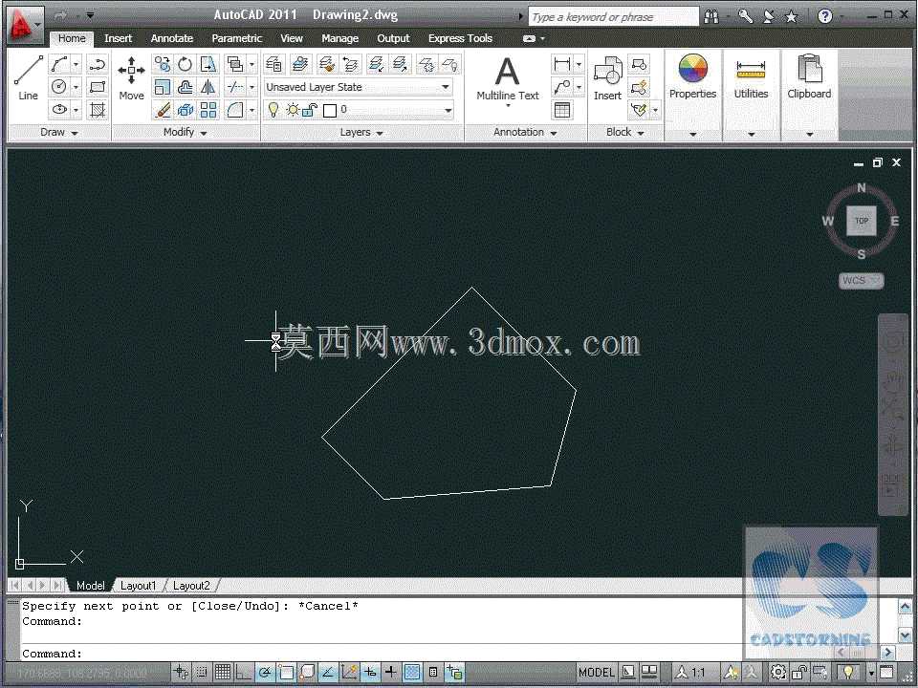918x688 pixels.
Task: Open the Utilities measure panel
Action: (x=751, y=77)
